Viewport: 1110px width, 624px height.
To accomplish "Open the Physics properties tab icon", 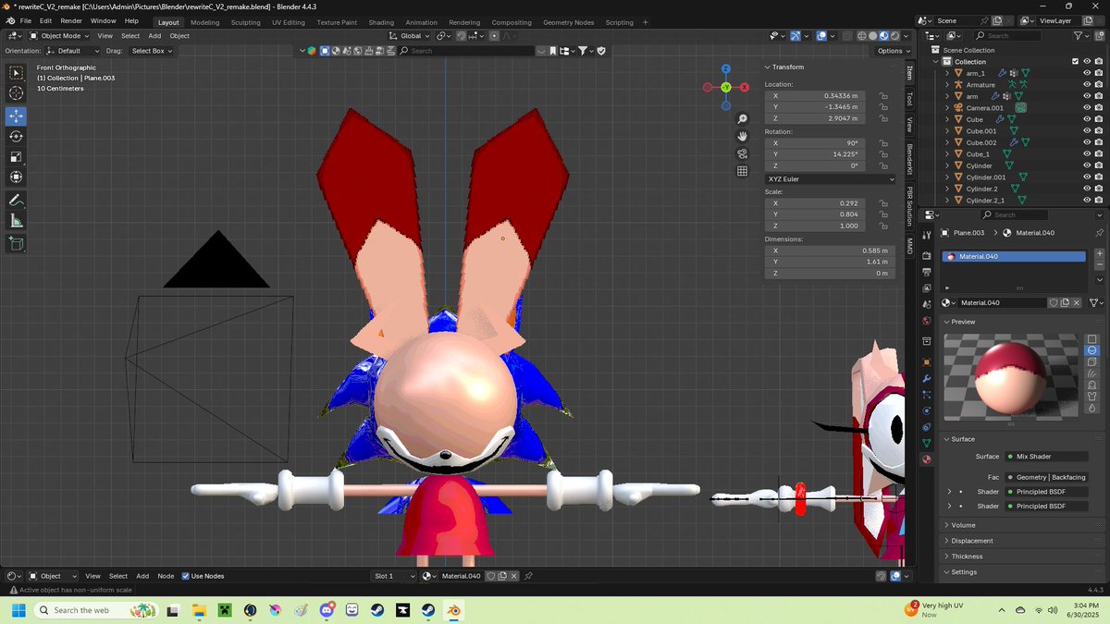I will coord(926,410).
